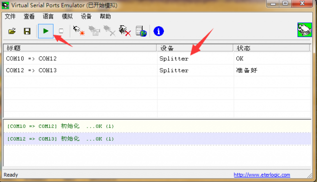Viewport: 317px width, 182px height.
Task: Open the eterlogic.com website link
Action: [262, 175]
